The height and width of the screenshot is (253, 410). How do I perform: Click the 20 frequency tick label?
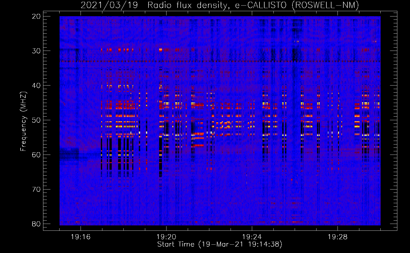pyautogui.click(x=36, y=16)
